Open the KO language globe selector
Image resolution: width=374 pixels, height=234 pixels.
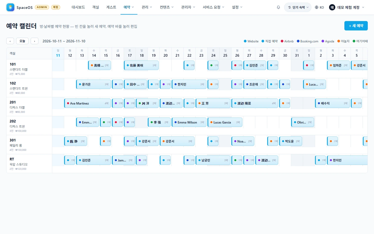[x=319, y=7]
